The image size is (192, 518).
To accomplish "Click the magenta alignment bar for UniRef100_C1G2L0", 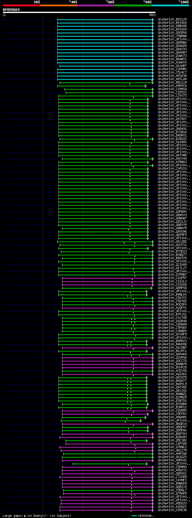I will pos(108,281).
